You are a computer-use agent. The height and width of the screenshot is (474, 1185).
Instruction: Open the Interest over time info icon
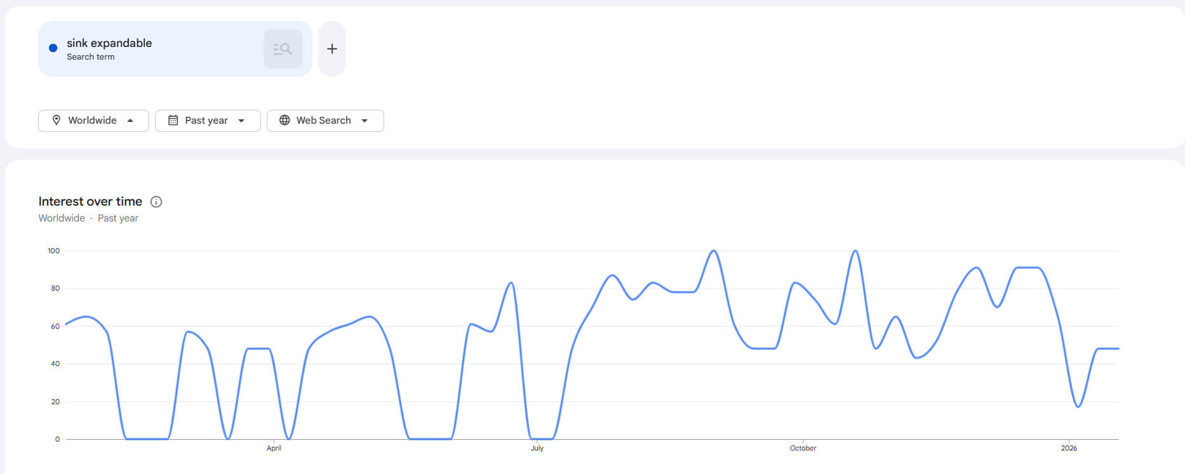coord(156,202)
